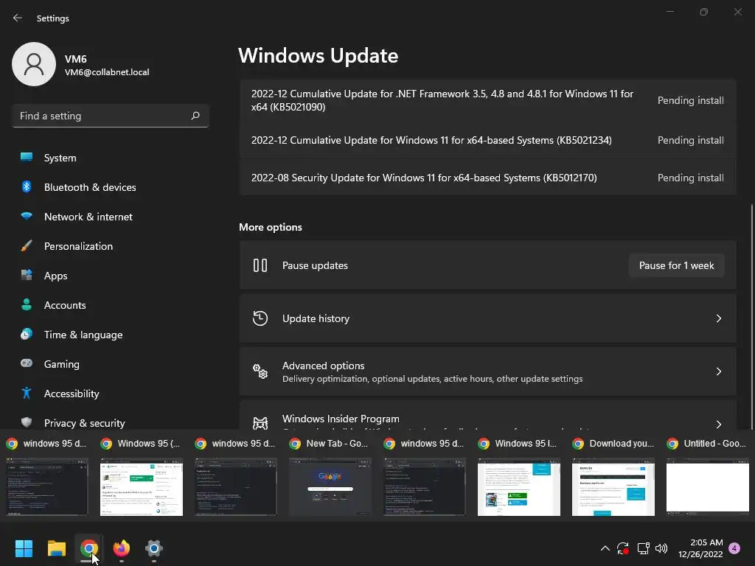Expand Windows Insider Program with its chevron
Image resolution: width=755 pixels, height=566 pixels.
[718, 424]
